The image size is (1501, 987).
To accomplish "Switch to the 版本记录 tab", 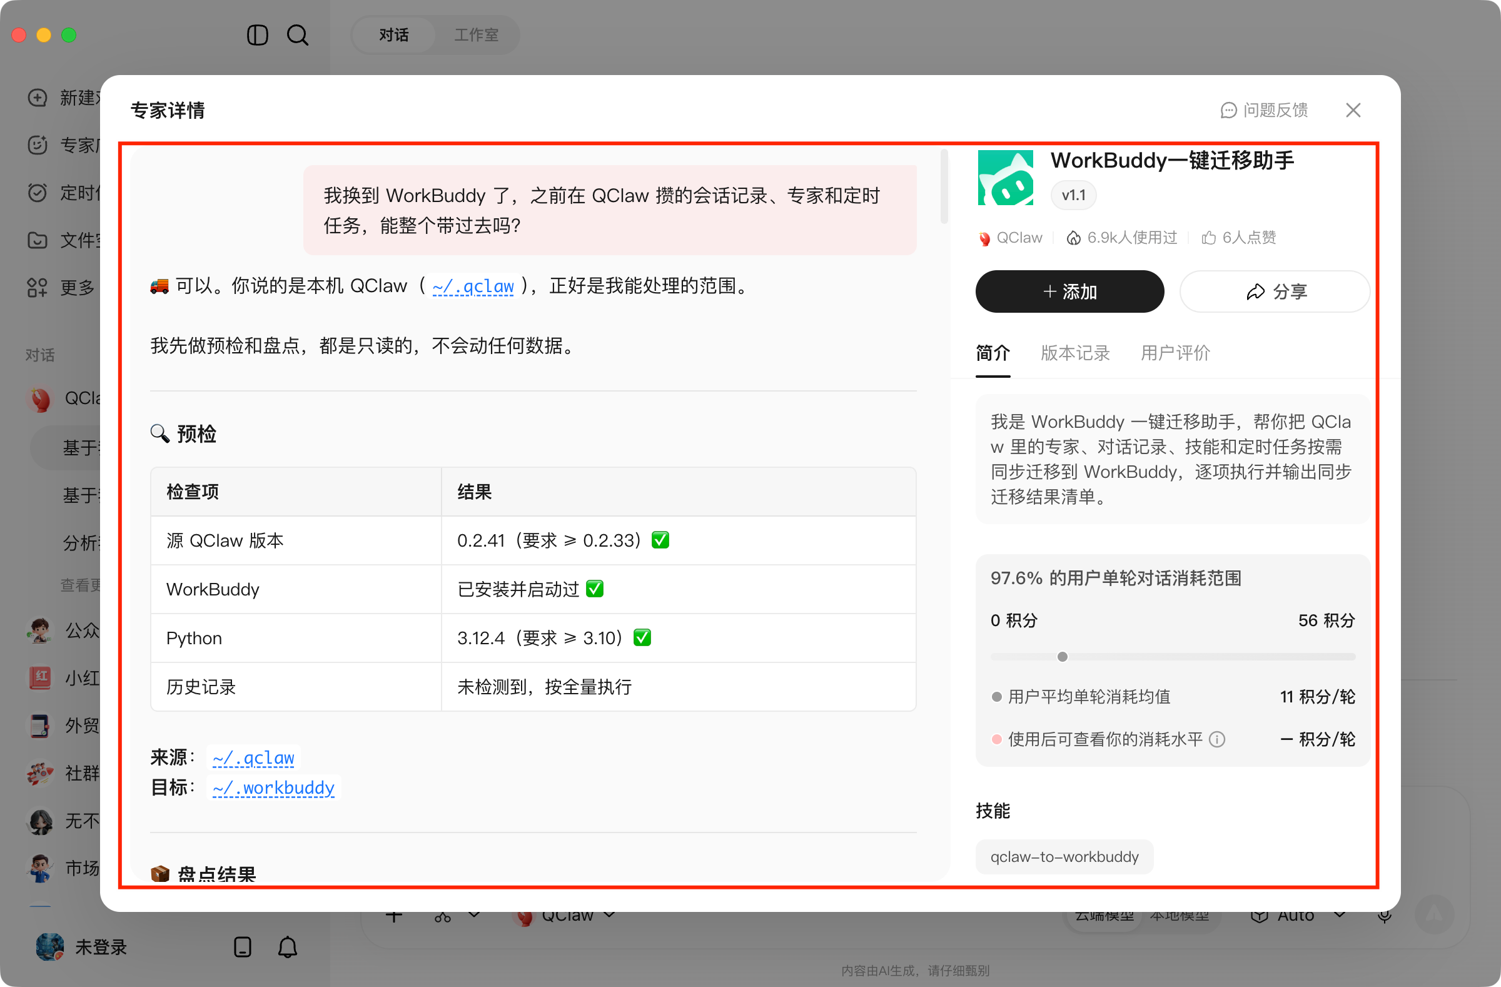I will click(1074, 353).
